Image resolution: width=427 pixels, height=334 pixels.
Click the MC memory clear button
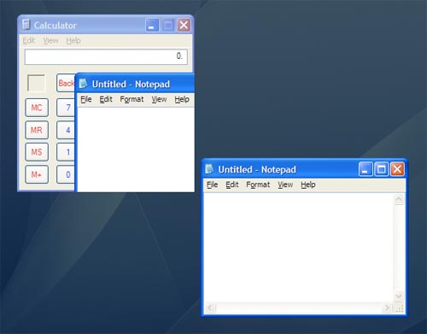pos(37,108)
